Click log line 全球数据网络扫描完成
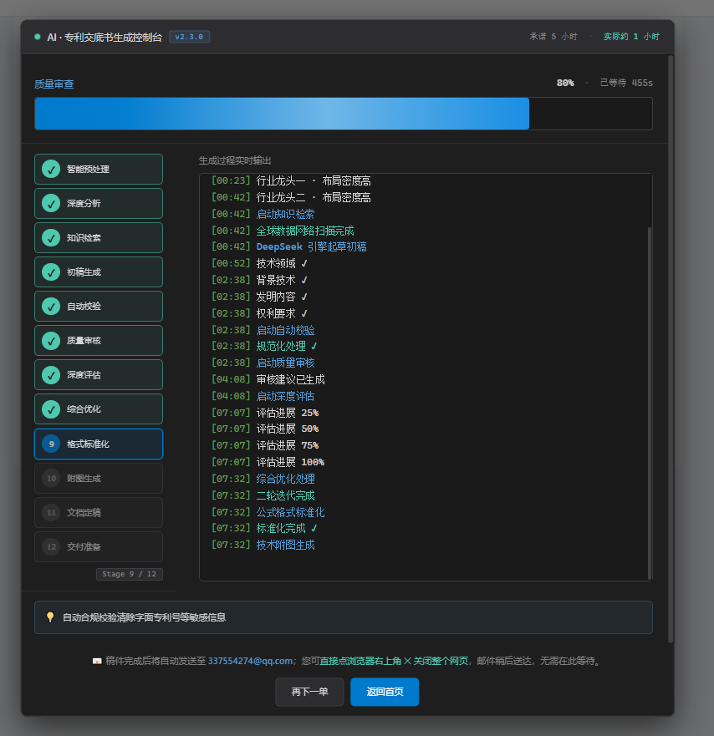 coord(305,231)
